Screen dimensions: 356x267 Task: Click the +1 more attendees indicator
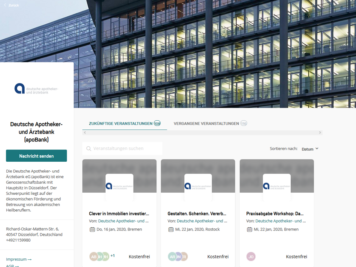point(113,256)
